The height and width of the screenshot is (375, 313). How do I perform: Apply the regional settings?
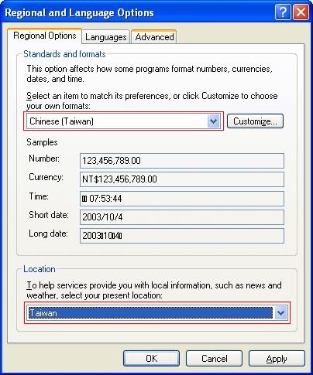277,358
